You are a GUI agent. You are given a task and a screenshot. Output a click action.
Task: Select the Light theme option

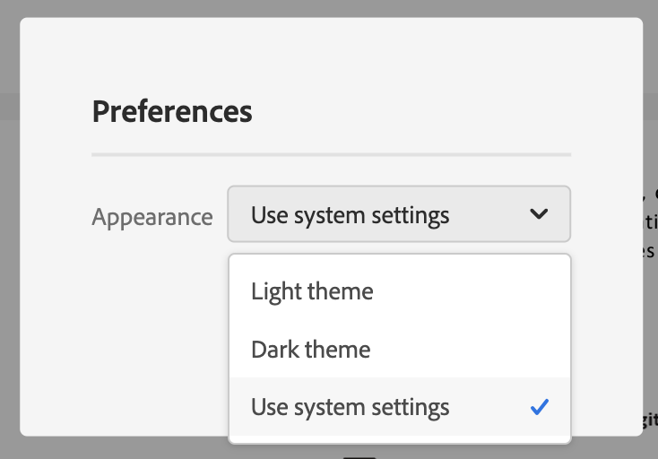click(x=400, y=290)
